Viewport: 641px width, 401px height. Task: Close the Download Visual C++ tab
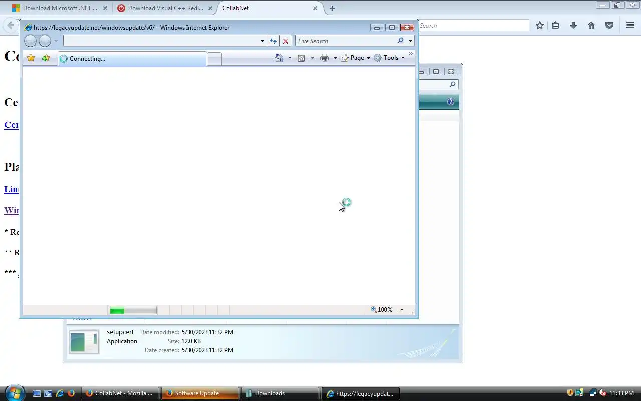(x=210, y=8)
